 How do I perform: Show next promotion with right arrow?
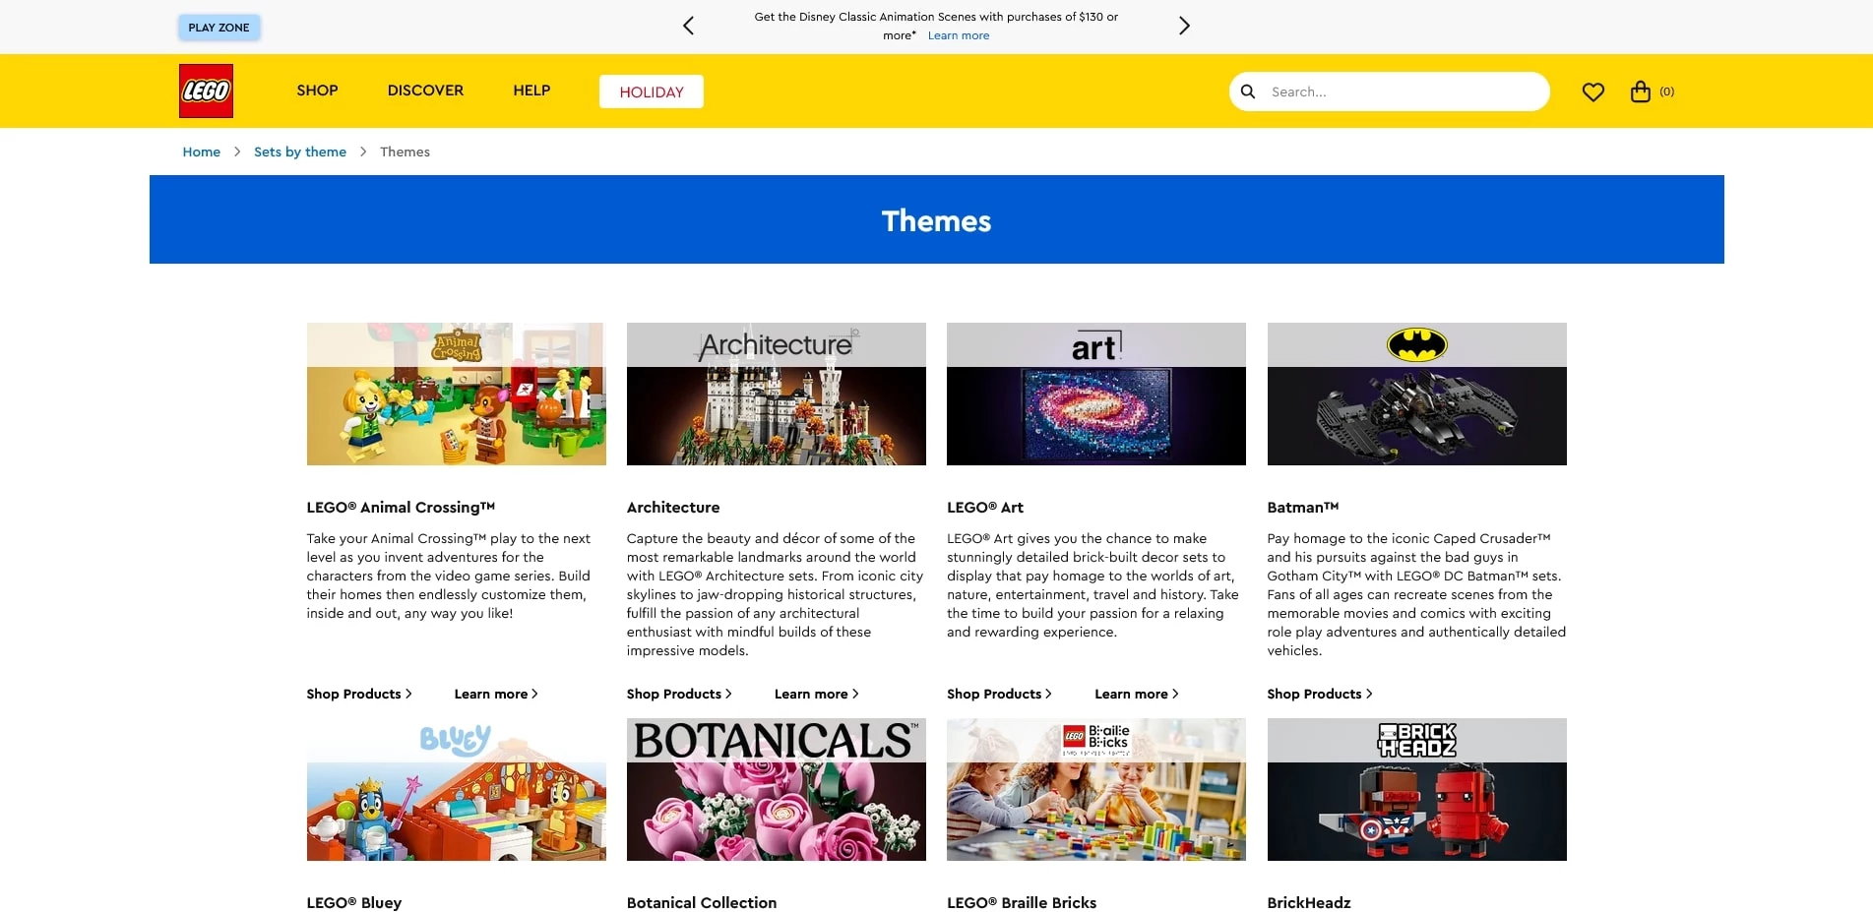pyautogui.click(x=1184, y=26)
